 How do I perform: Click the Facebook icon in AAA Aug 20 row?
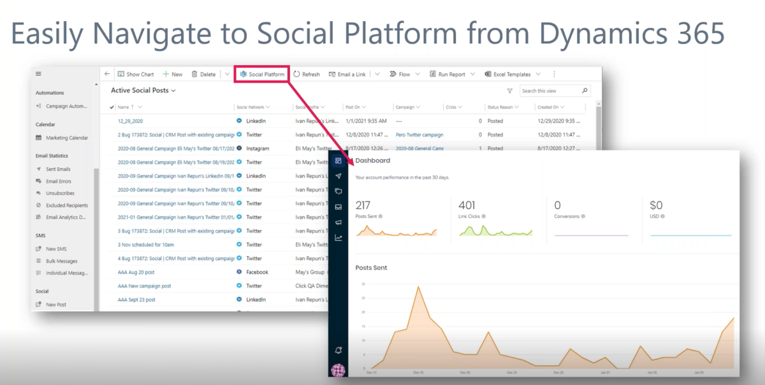[x=238, y=272]
